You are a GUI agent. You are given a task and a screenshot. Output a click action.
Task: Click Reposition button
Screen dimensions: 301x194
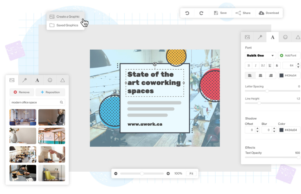pyautogui.click(x=50, y=92)
